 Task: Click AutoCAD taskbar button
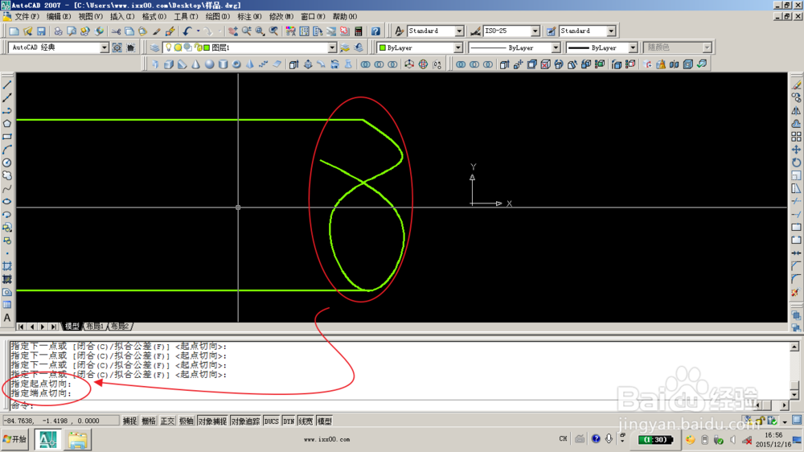[48, 440]
